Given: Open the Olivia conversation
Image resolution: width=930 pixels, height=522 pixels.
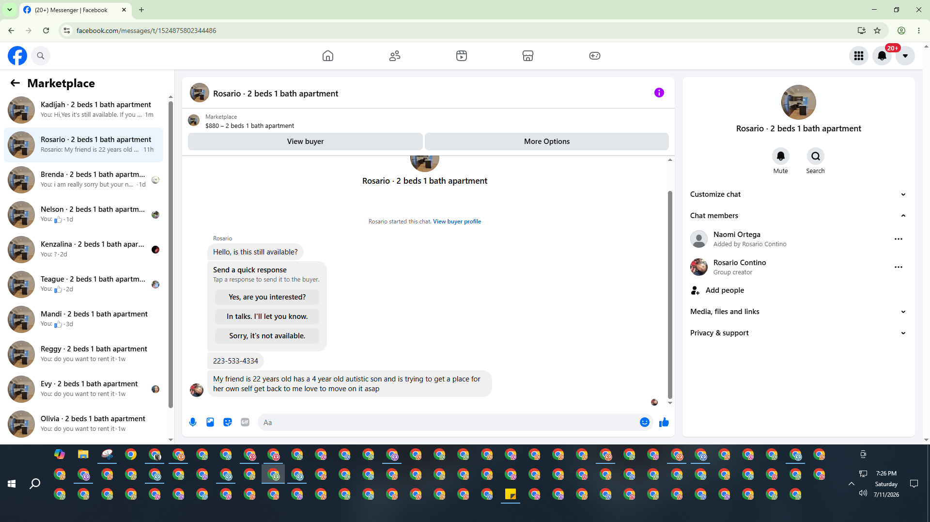Looking at the screenshot, I should click(83, 424).
